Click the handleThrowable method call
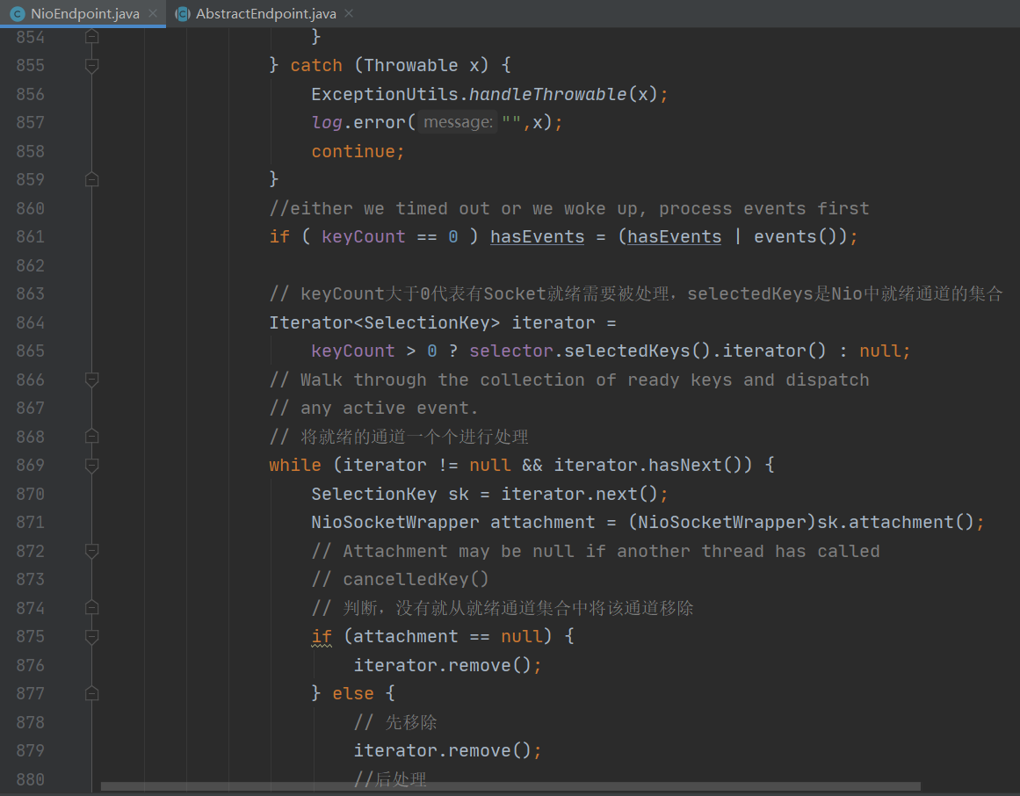Viewport: 1020px width, 796px height. (x=547, y=94)
